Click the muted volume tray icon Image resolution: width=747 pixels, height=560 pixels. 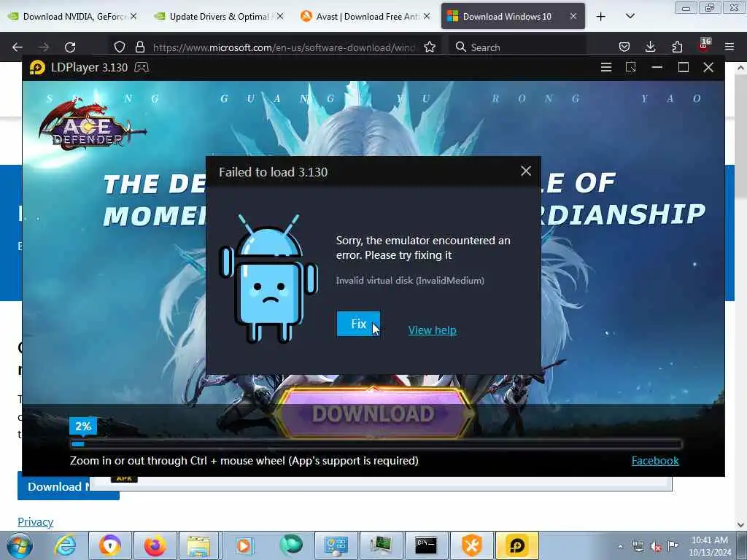click(656, 547)
